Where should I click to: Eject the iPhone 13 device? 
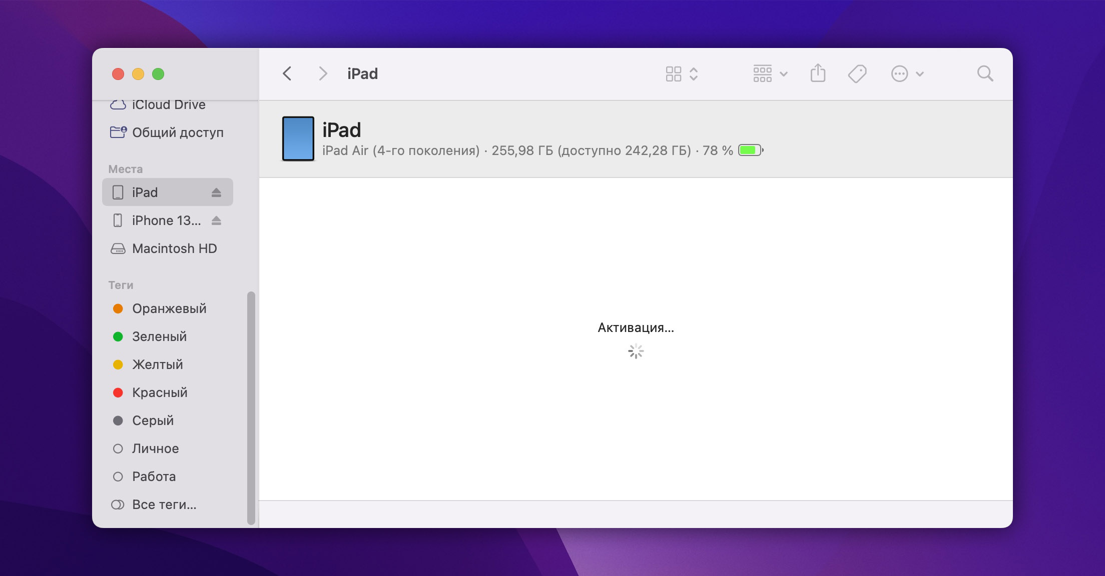(216, 220)
